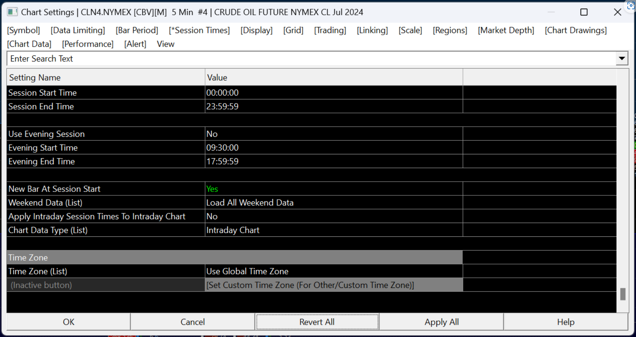Viewport: 636px width, 337px height.
Task: Open Chart Data Type list value
Action: pos(334,230)
